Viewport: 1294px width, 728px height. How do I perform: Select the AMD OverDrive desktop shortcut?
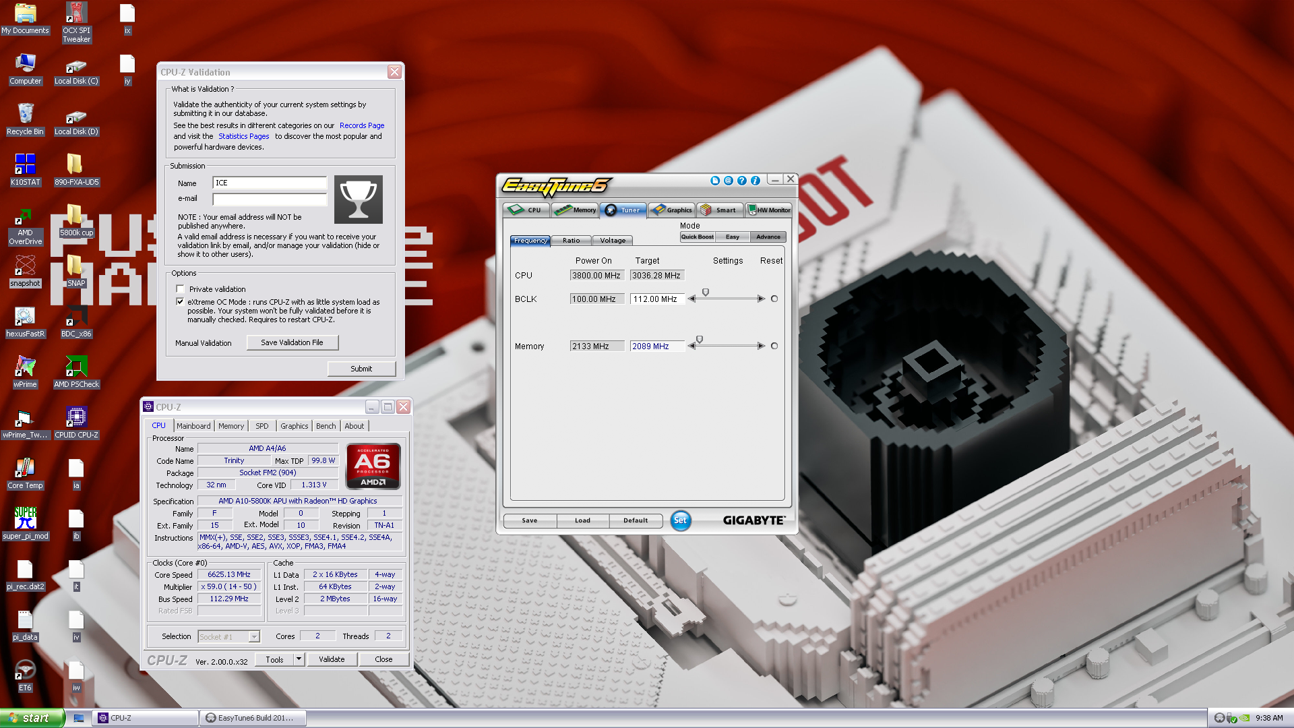click(x=25, y=227)
